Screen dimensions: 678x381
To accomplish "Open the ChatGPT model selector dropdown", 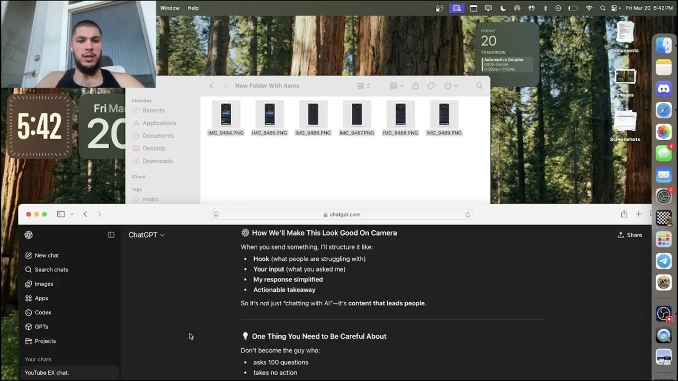I will (x=146, y=235).
